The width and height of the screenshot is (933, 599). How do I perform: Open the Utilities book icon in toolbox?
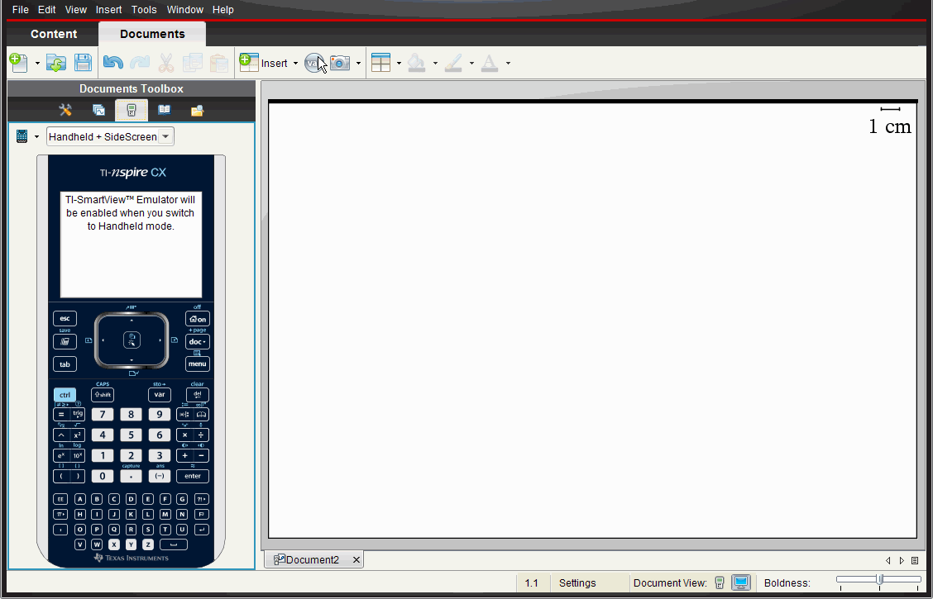(x=165, y=110)
